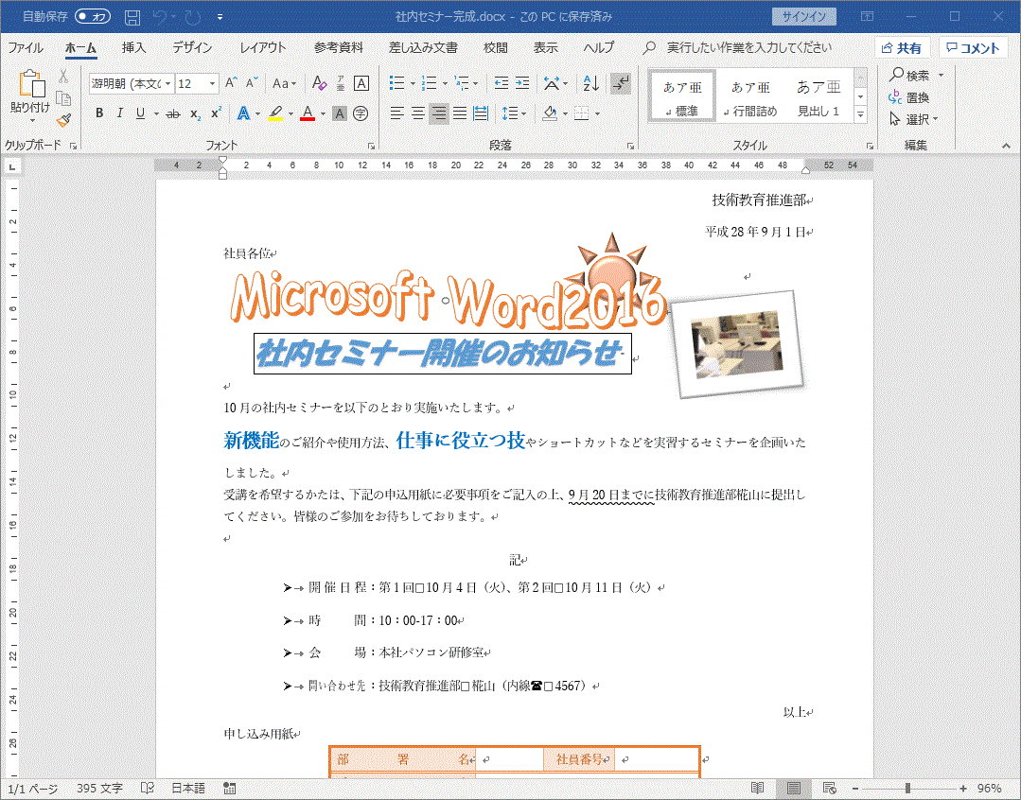The image size is (1021, 800).
Task: Click the Undo arrow in the quick access toolbar
Action: tap(160, 17)
